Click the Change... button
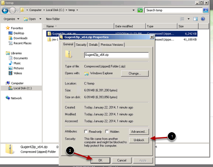213x167 pixels. (135, 74)
